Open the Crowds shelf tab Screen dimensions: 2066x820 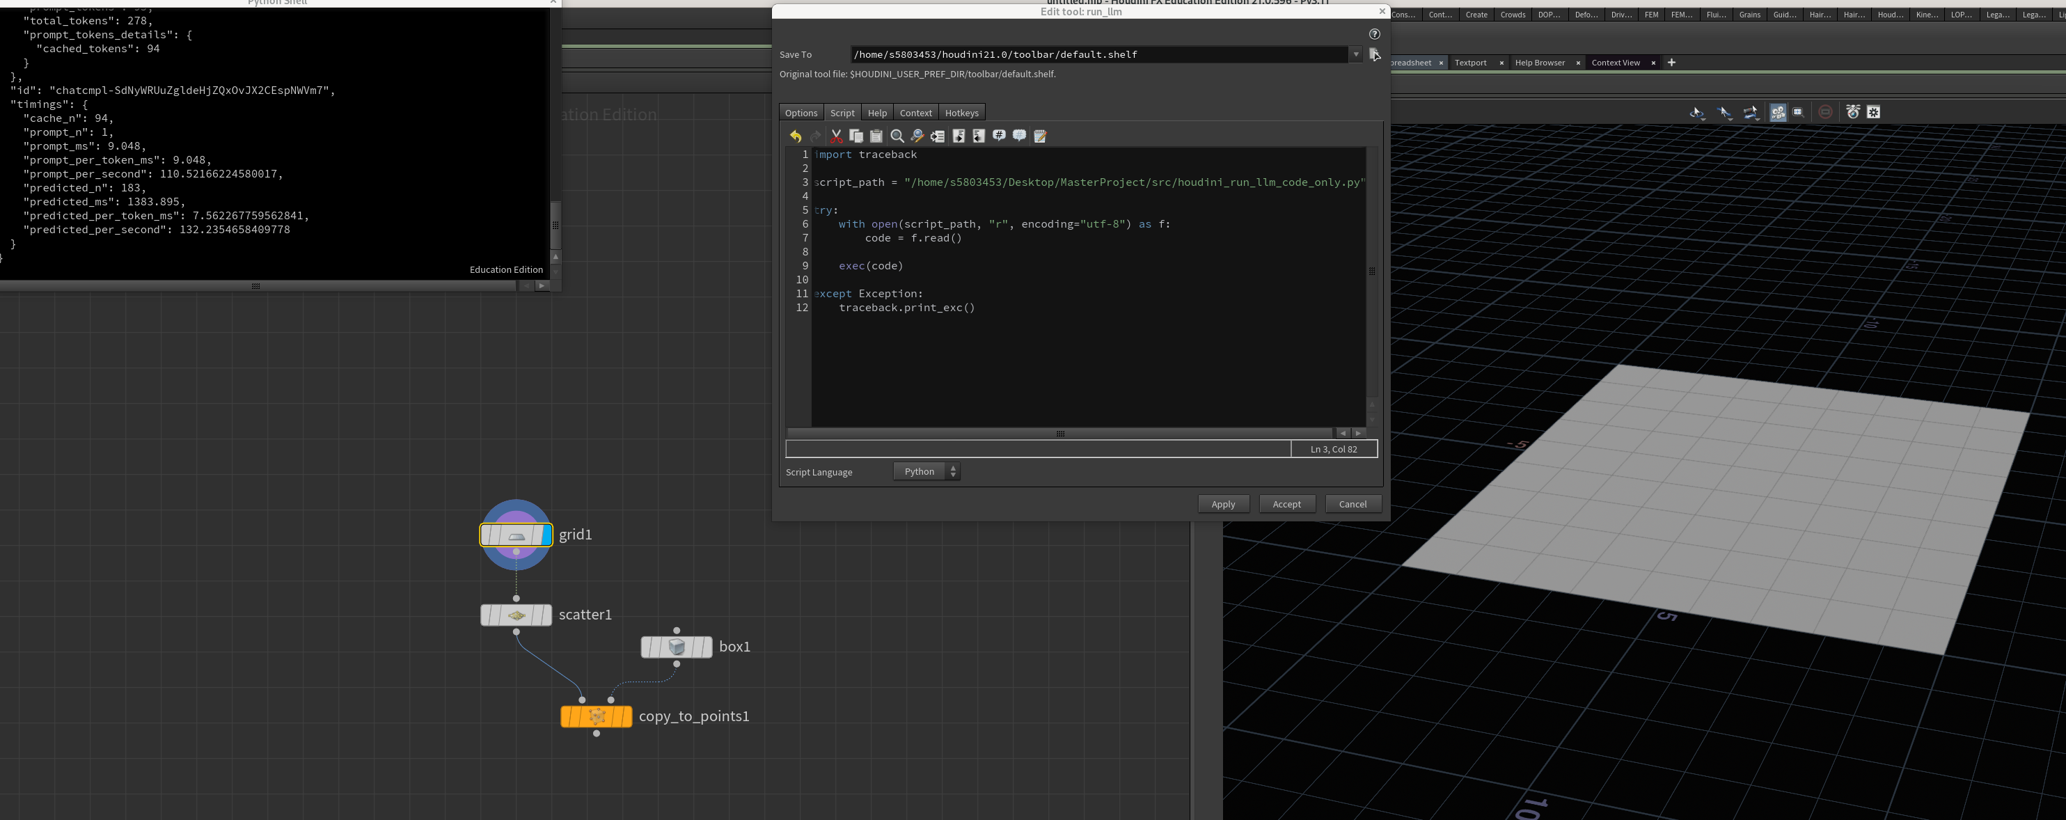pos(1513,15)
